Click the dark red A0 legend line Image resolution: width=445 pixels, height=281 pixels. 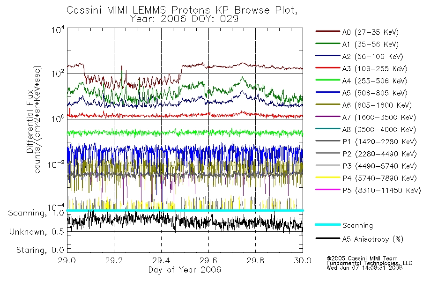tap(328, 31)
